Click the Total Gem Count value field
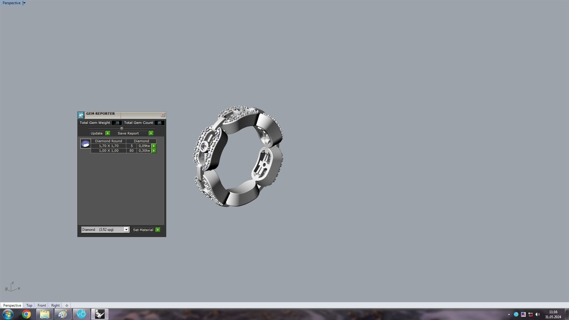569x320 pixels. pyautogui.click(x=159, y=123)
